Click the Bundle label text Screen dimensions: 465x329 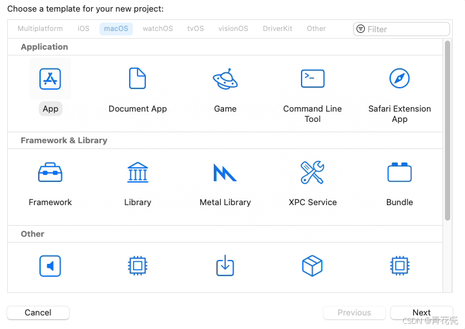click(x=400, y=203)
